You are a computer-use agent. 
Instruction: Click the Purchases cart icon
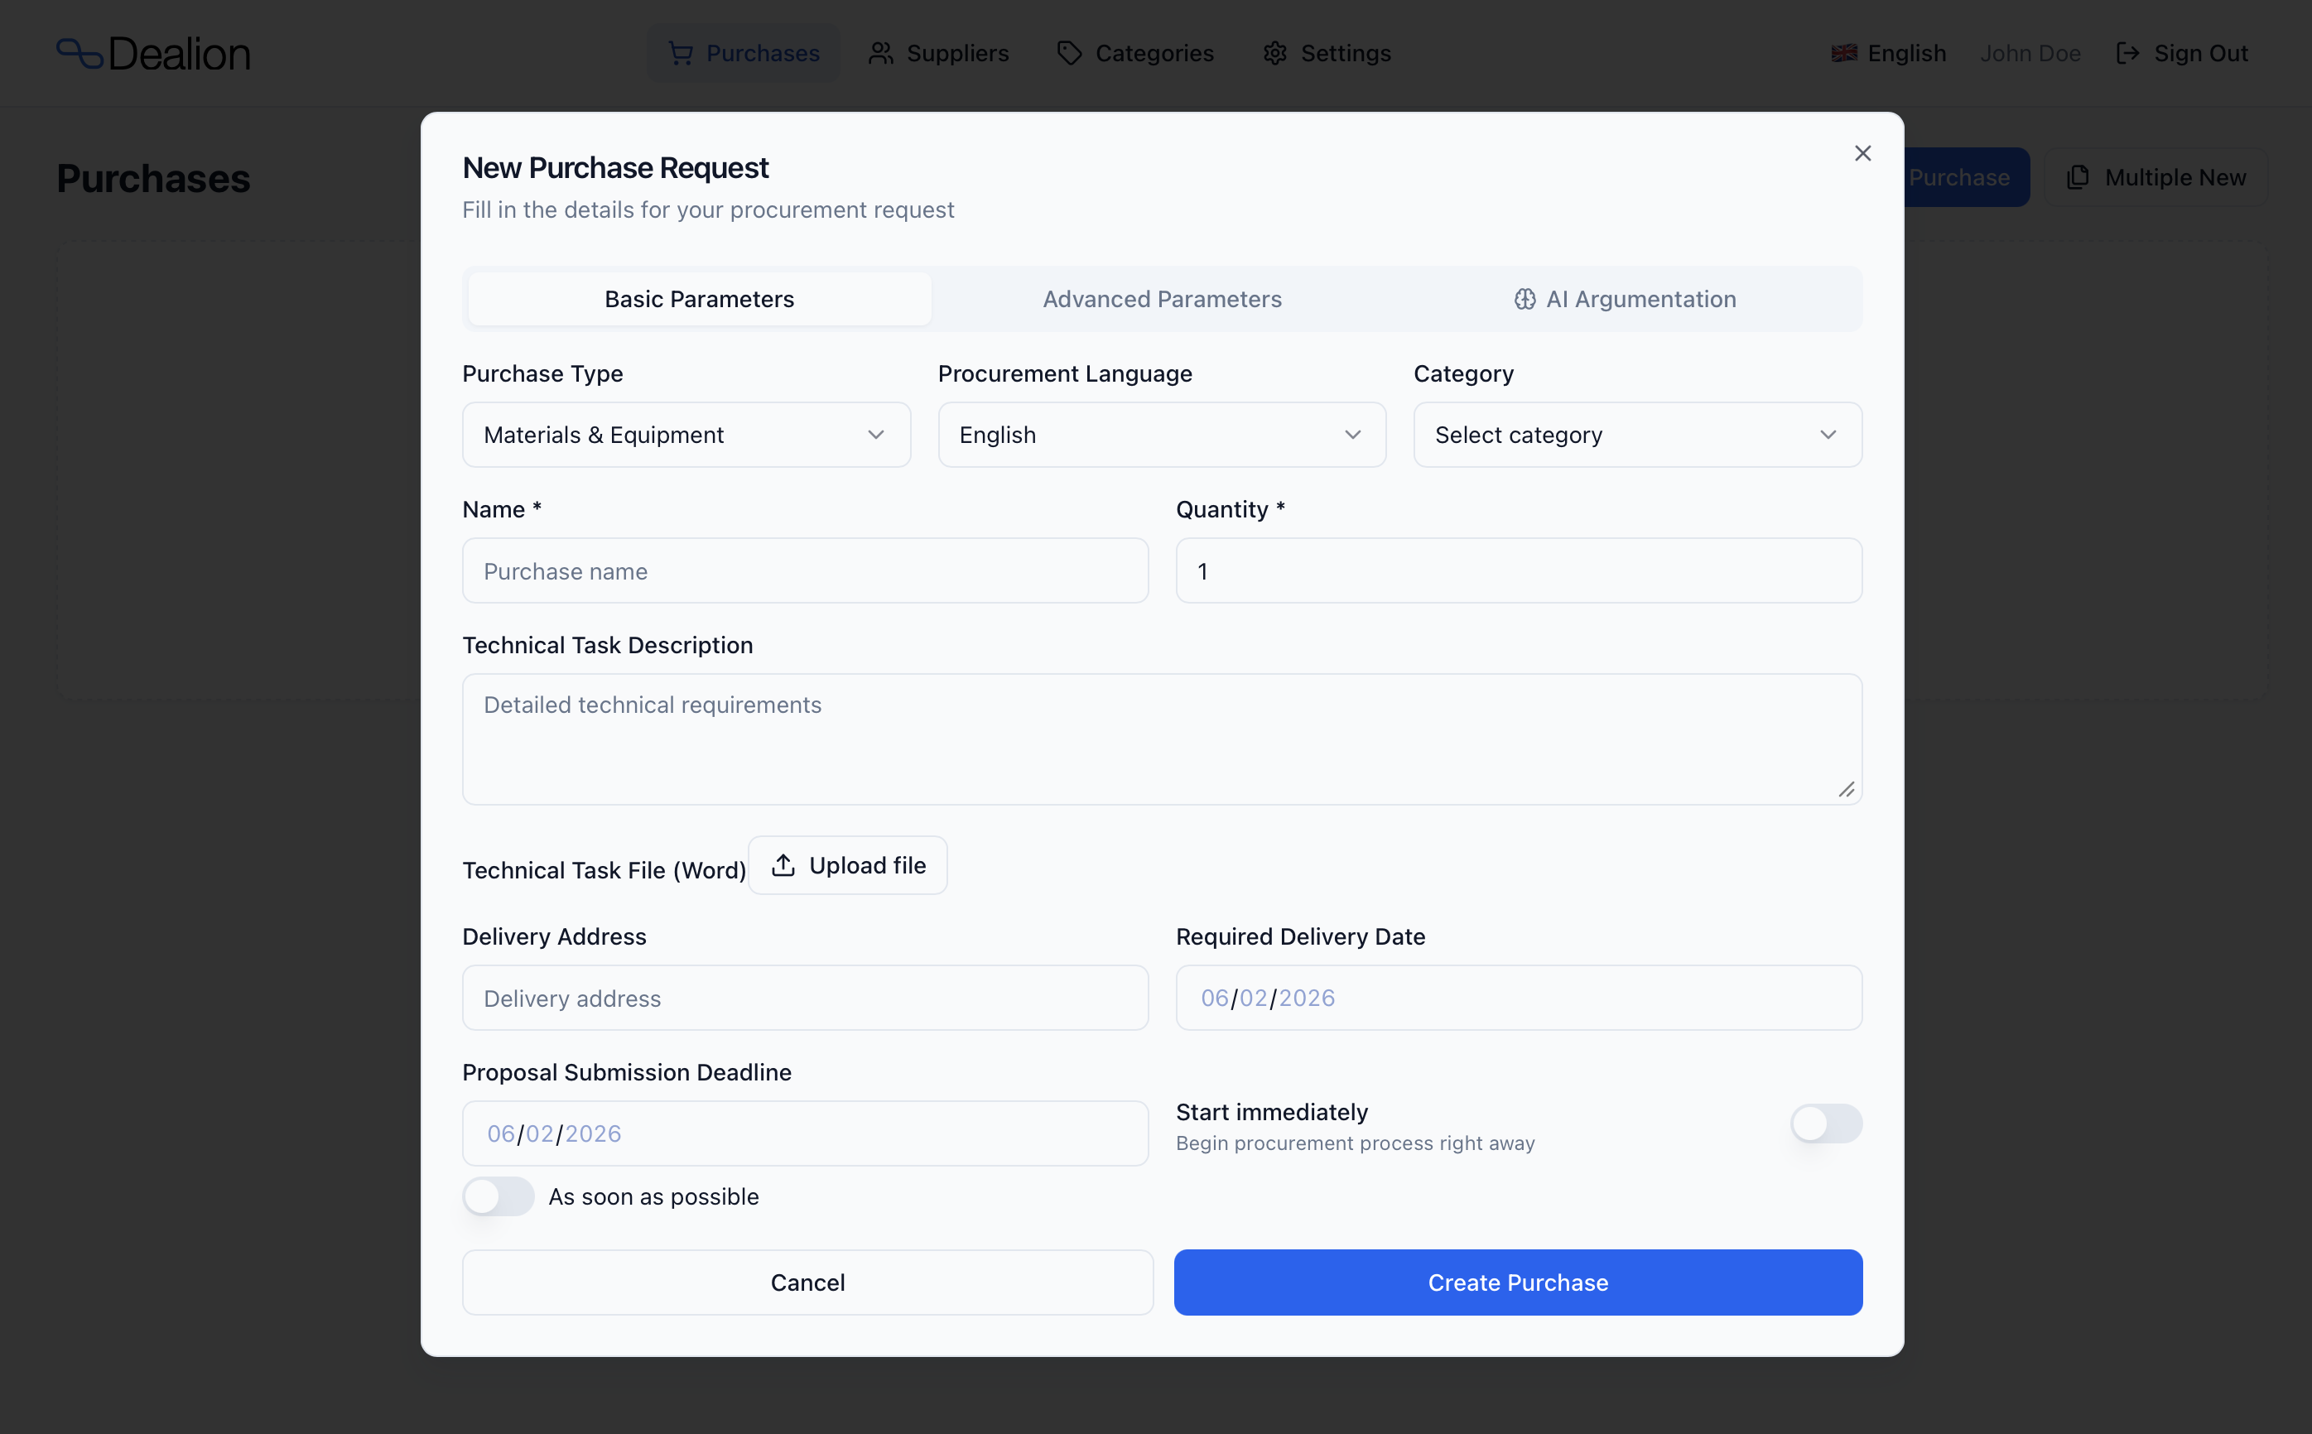coord(680,53)
